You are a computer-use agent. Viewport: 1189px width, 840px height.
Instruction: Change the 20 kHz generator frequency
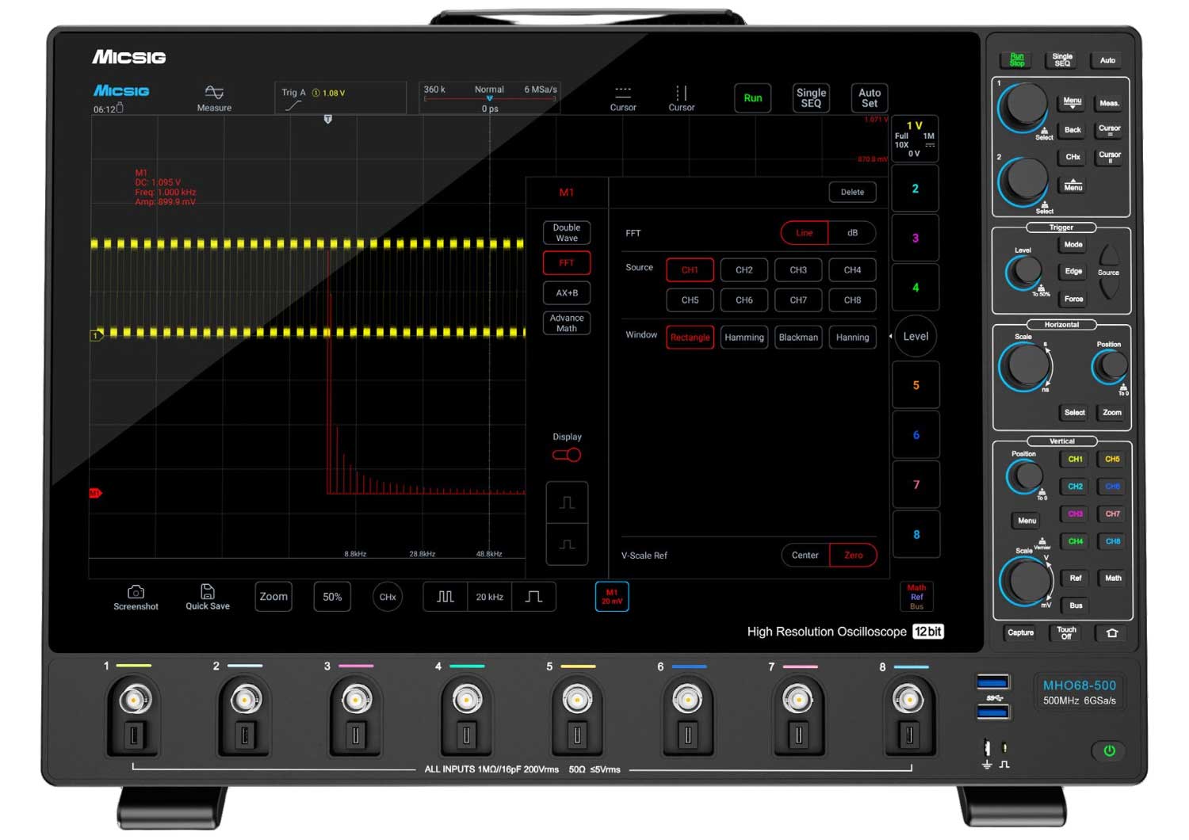[489, 597]
